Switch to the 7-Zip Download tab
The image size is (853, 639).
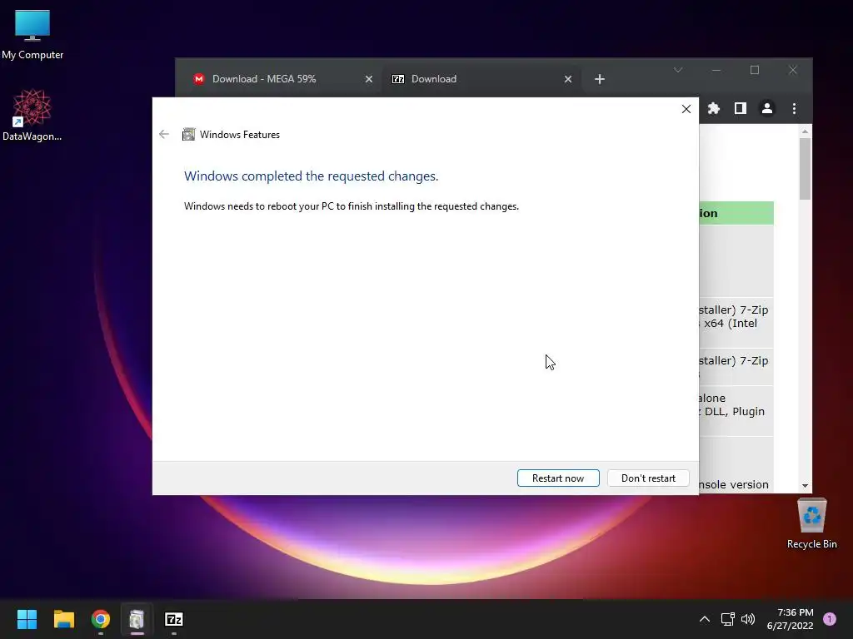coord(481,79)
